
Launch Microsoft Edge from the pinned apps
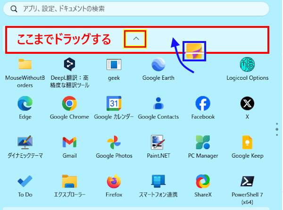[x=25, y=103]
